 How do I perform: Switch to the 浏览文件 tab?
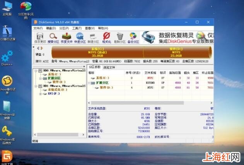point(109,67)
